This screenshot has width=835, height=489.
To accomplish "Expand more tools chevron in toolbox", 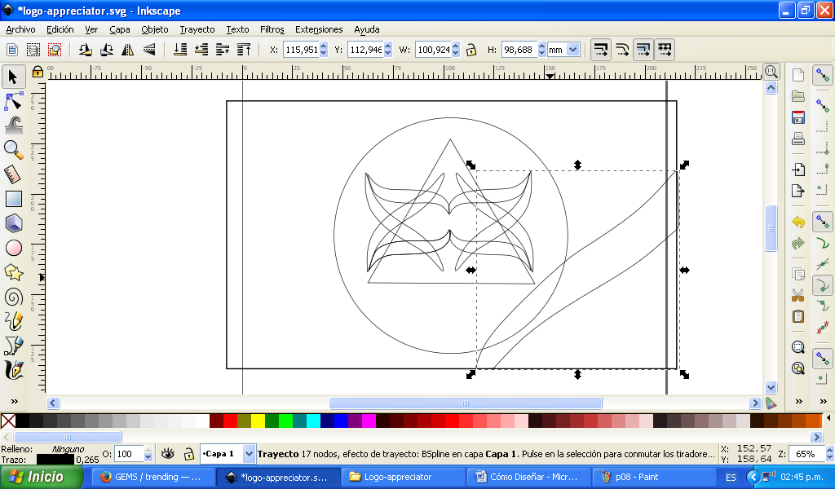I will (x=15, y=401).
